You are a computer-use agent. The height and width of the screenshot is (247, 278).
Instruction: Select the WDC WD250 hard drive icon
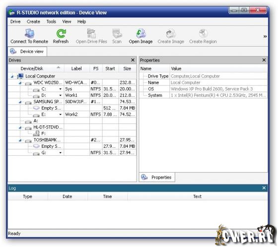click(x=28, y=83)
